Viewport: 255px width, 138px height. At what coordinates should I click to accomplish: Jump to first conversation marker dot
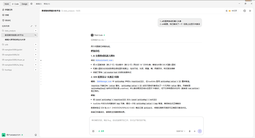[41, 60]
